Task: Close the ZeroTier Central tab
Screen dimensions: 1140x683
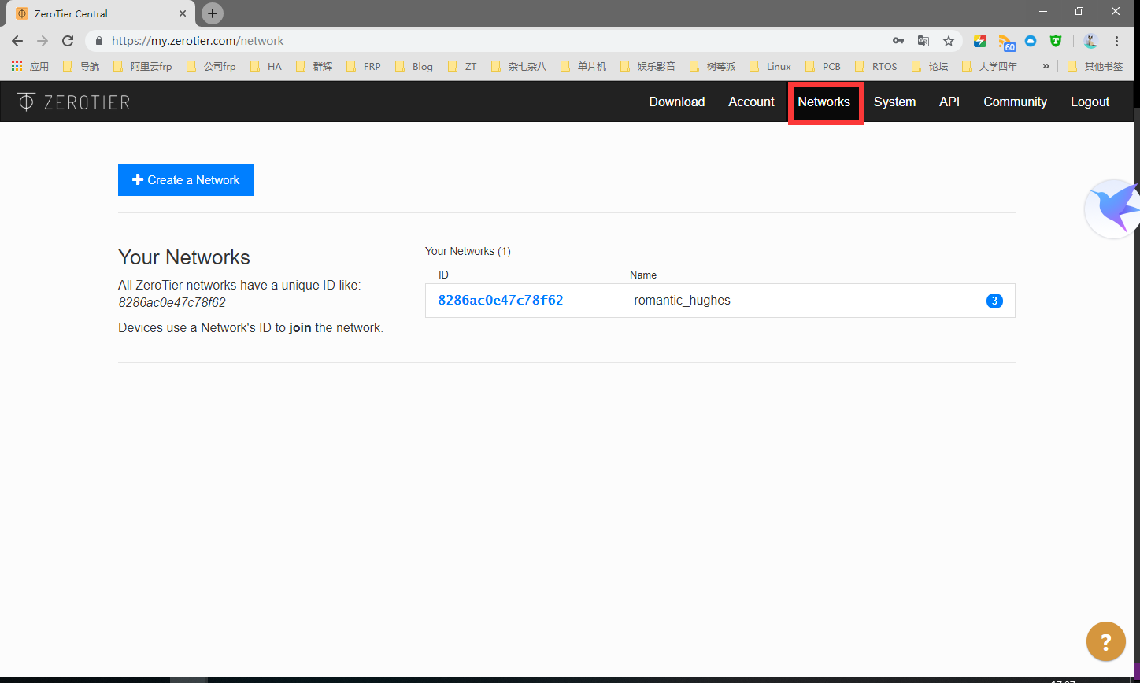Action: [183, 13]
